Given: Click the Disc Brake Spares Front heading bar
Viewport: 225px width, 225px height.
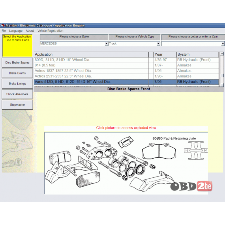Looking at the screenshot, I should point(129,89).
